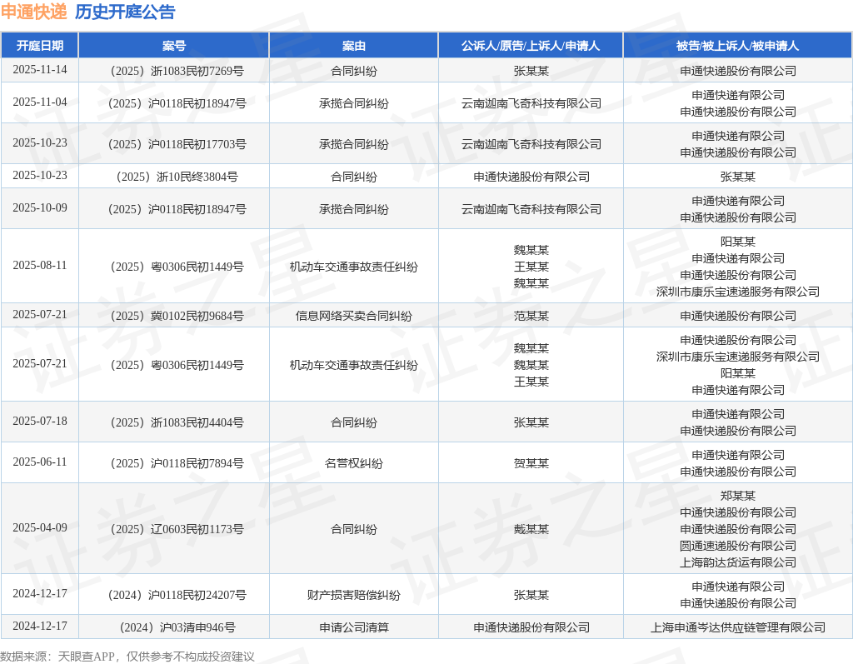Click the 申请公司清算 cell
Viewport: 853px width, 664px height.
(353, 627)
